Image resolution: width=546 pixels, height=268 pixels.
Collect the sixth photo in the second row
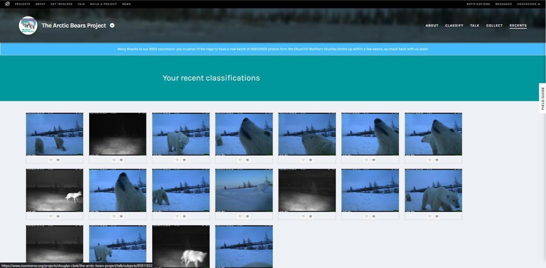pos(374,216)
